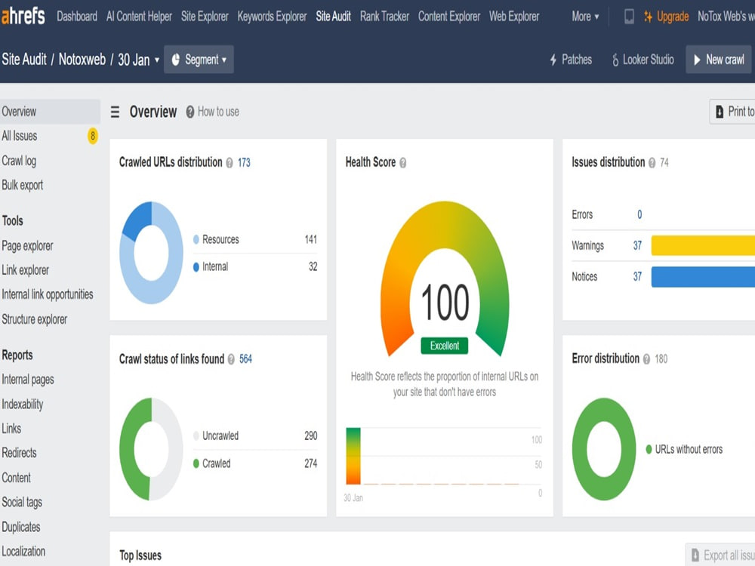Open Patches
Image resolution: width=755 pixels, height=566 pixels.
pos(571,60)
